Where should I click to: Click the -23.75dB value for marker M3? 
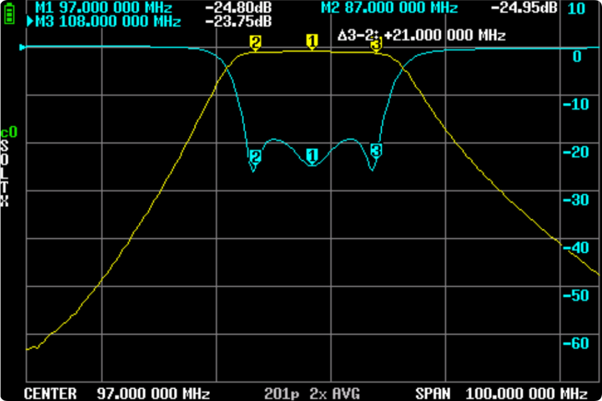click(x=239, y=21)
